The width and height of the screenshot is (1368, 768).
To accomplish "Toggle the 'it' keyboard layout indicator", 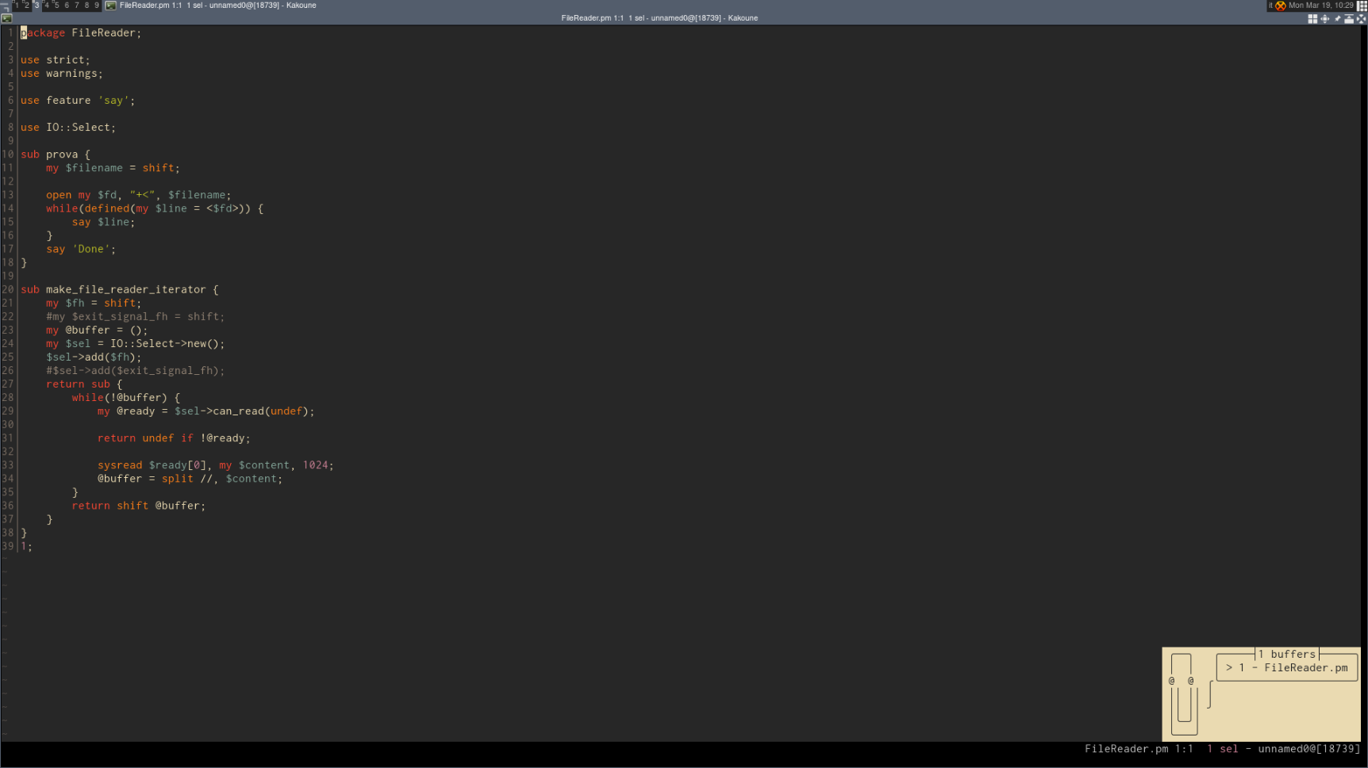I will [x=1270, y=6].
